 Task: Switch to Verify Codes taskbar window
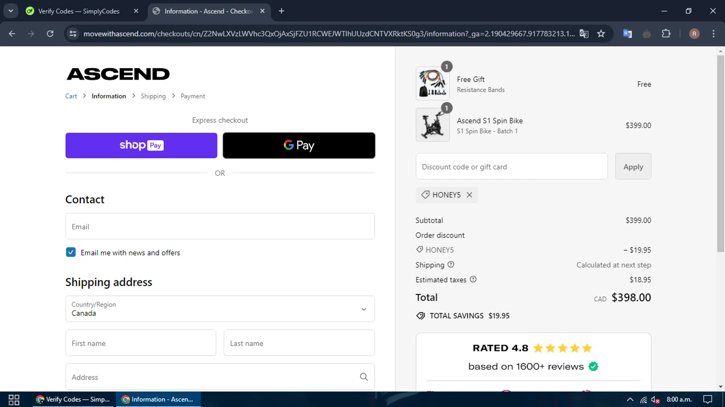[74, 399]
